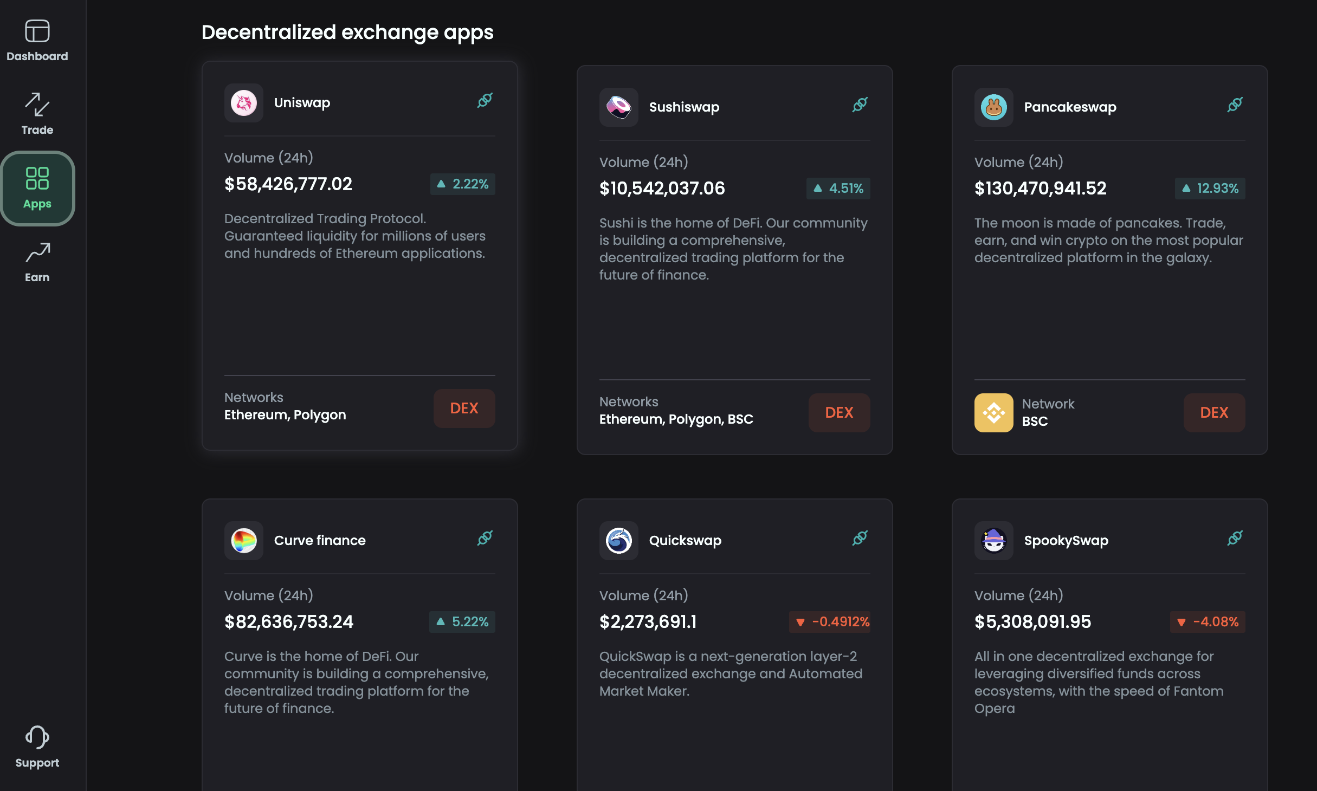The width and height of the screenshot is (1317, 791).
Task: Click the 4.51% change badge on Sushiswap
Action: (838, 188)
